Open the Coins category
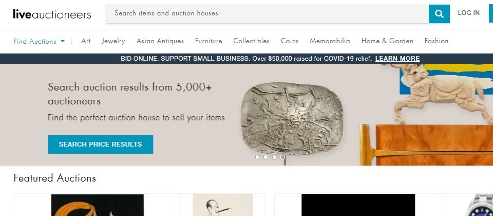This screenshot has height=216, width=493. [x=290, y=41]
